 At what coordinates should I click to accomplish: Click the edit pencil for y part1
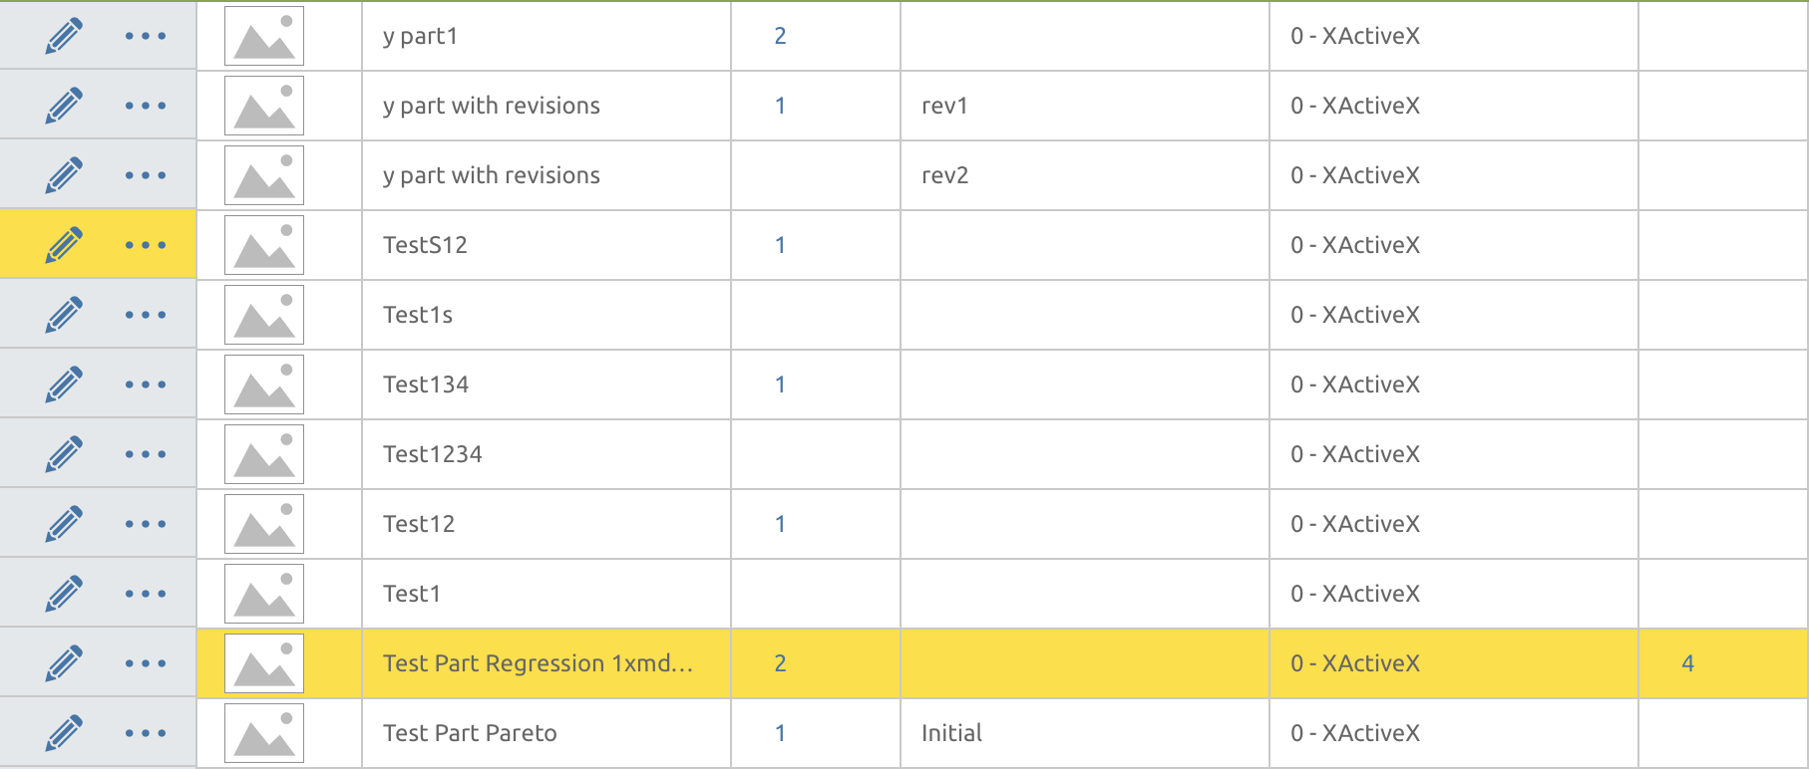[64, 37]
